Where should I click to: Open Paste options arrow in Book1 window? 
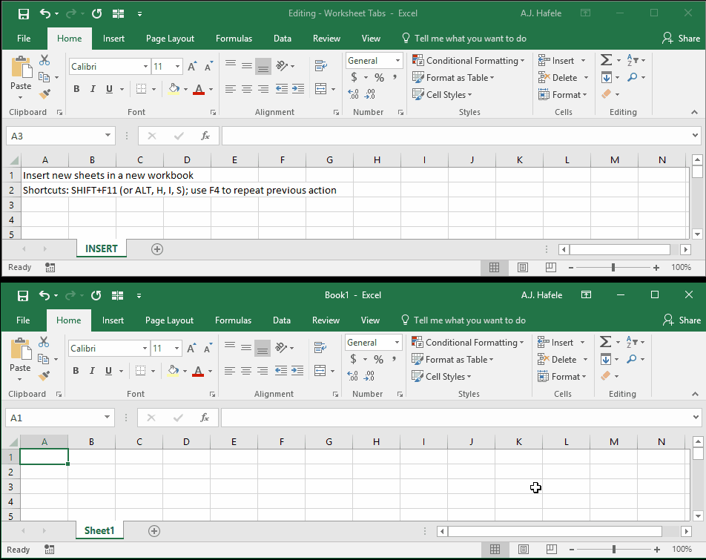19,380
